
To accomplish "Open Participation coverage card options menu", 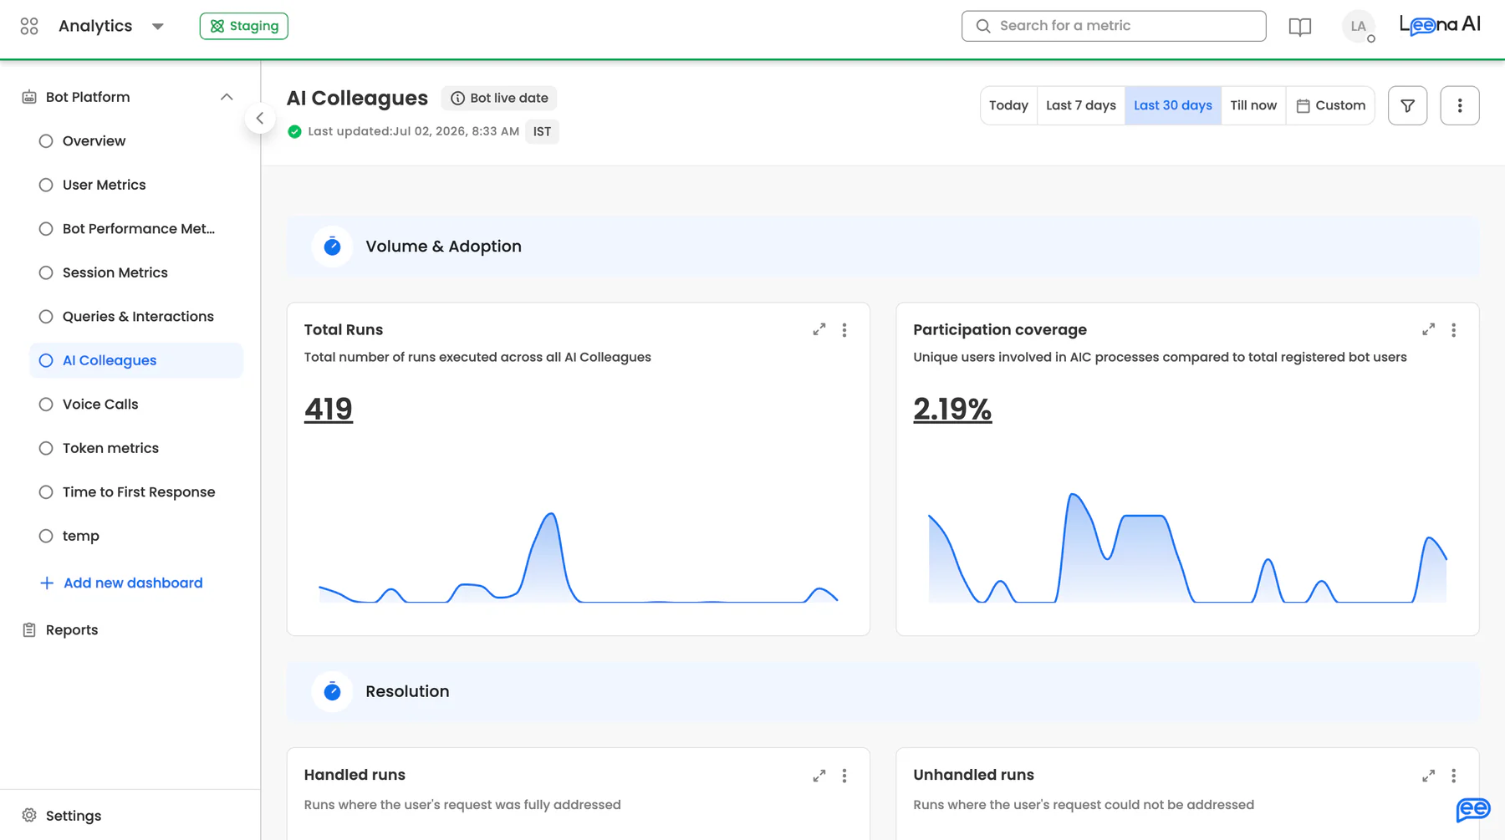I will point(1454,330).
